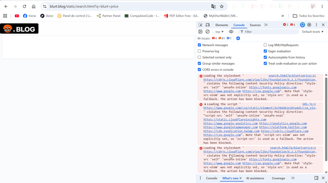Open the 46 Issues summary

coord(214,38)
